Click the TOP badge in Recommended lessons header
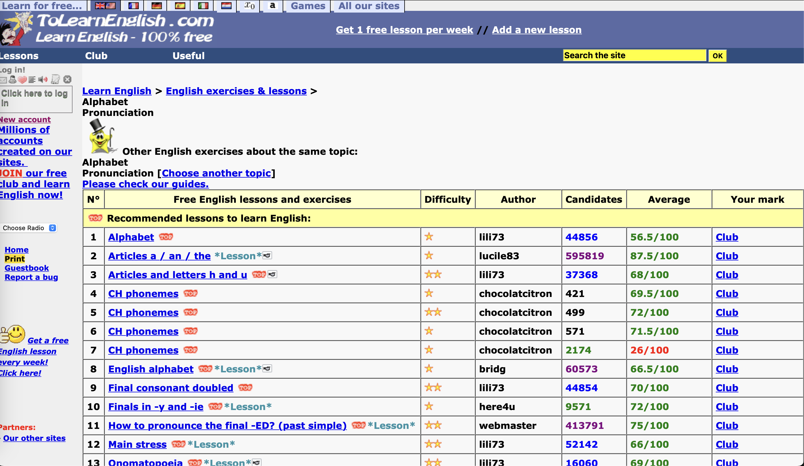Viewport: 804px width, 466px height. (x=95, y=218)
